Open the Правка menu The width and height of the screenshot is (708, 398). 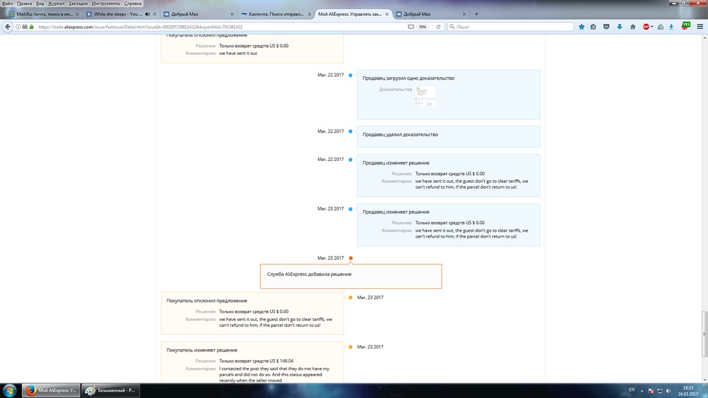(25, 4)
